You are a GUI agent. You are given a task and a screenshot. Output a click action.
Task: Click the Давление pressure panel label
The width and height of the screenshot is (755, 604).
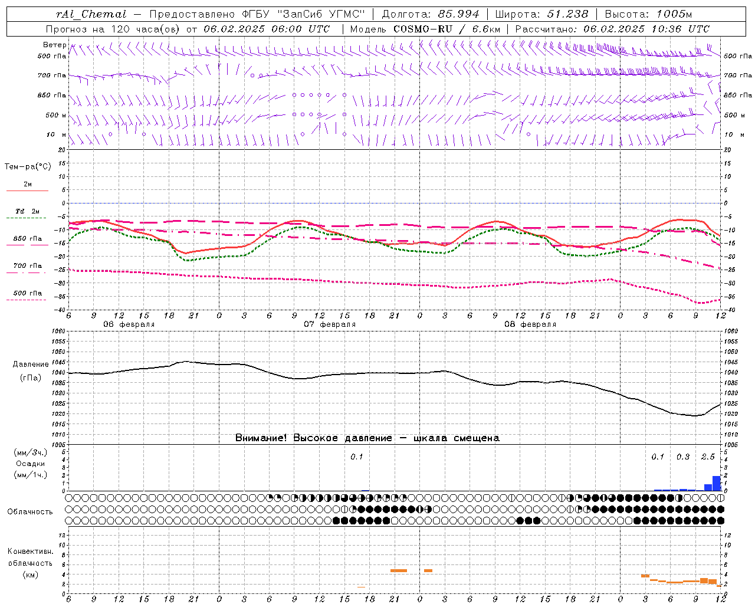point(30,365)
